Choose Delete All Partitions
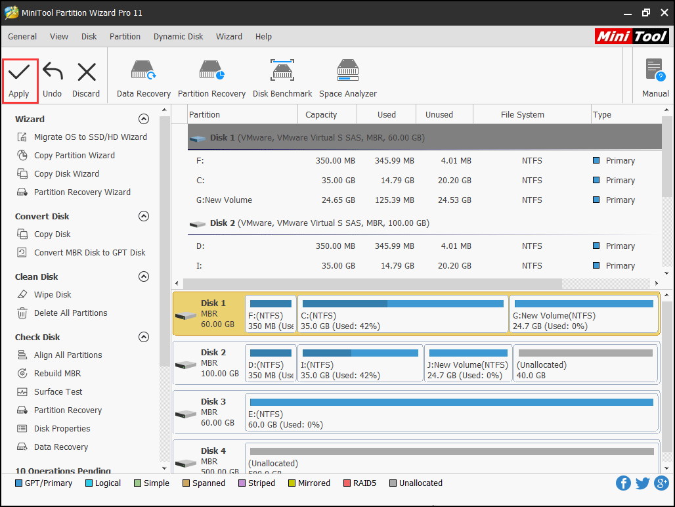675x507 pixels. (62, 313)
